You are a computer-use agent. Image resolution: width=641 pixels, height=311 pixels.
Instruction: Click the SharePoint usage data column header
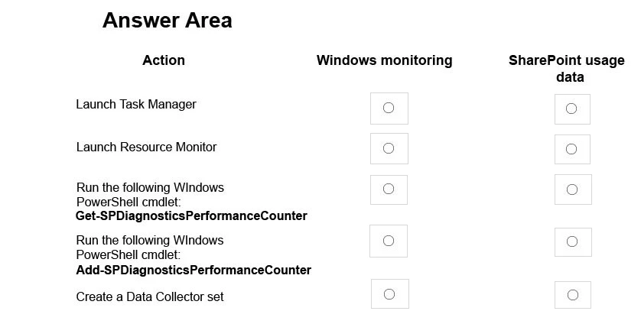(567, 68)
